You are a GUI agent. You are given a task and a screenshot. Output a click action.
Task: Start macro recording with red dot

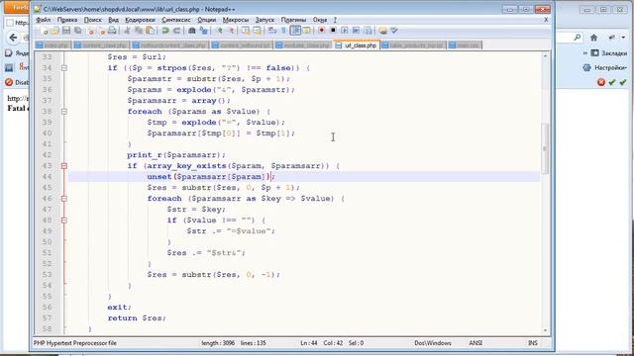(321, 31)
